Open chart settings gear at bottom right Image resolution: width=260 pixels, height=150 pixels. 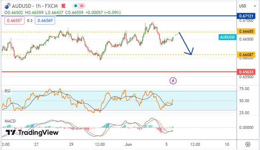pos(248,144)
